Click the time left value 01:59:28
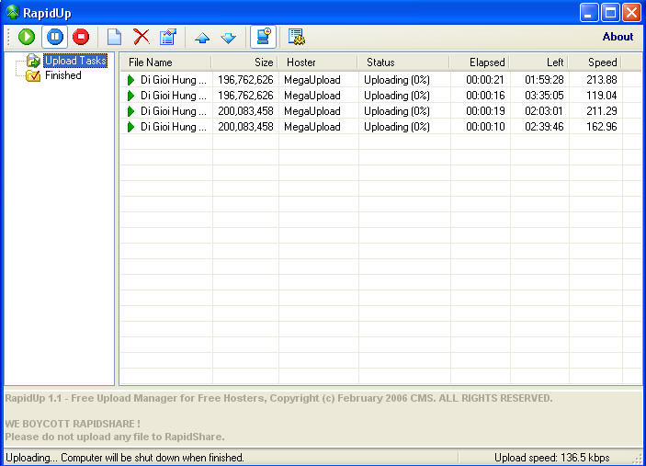Image resolution: width=646 pixels, height=466 pixels. [x=544, y=80]
